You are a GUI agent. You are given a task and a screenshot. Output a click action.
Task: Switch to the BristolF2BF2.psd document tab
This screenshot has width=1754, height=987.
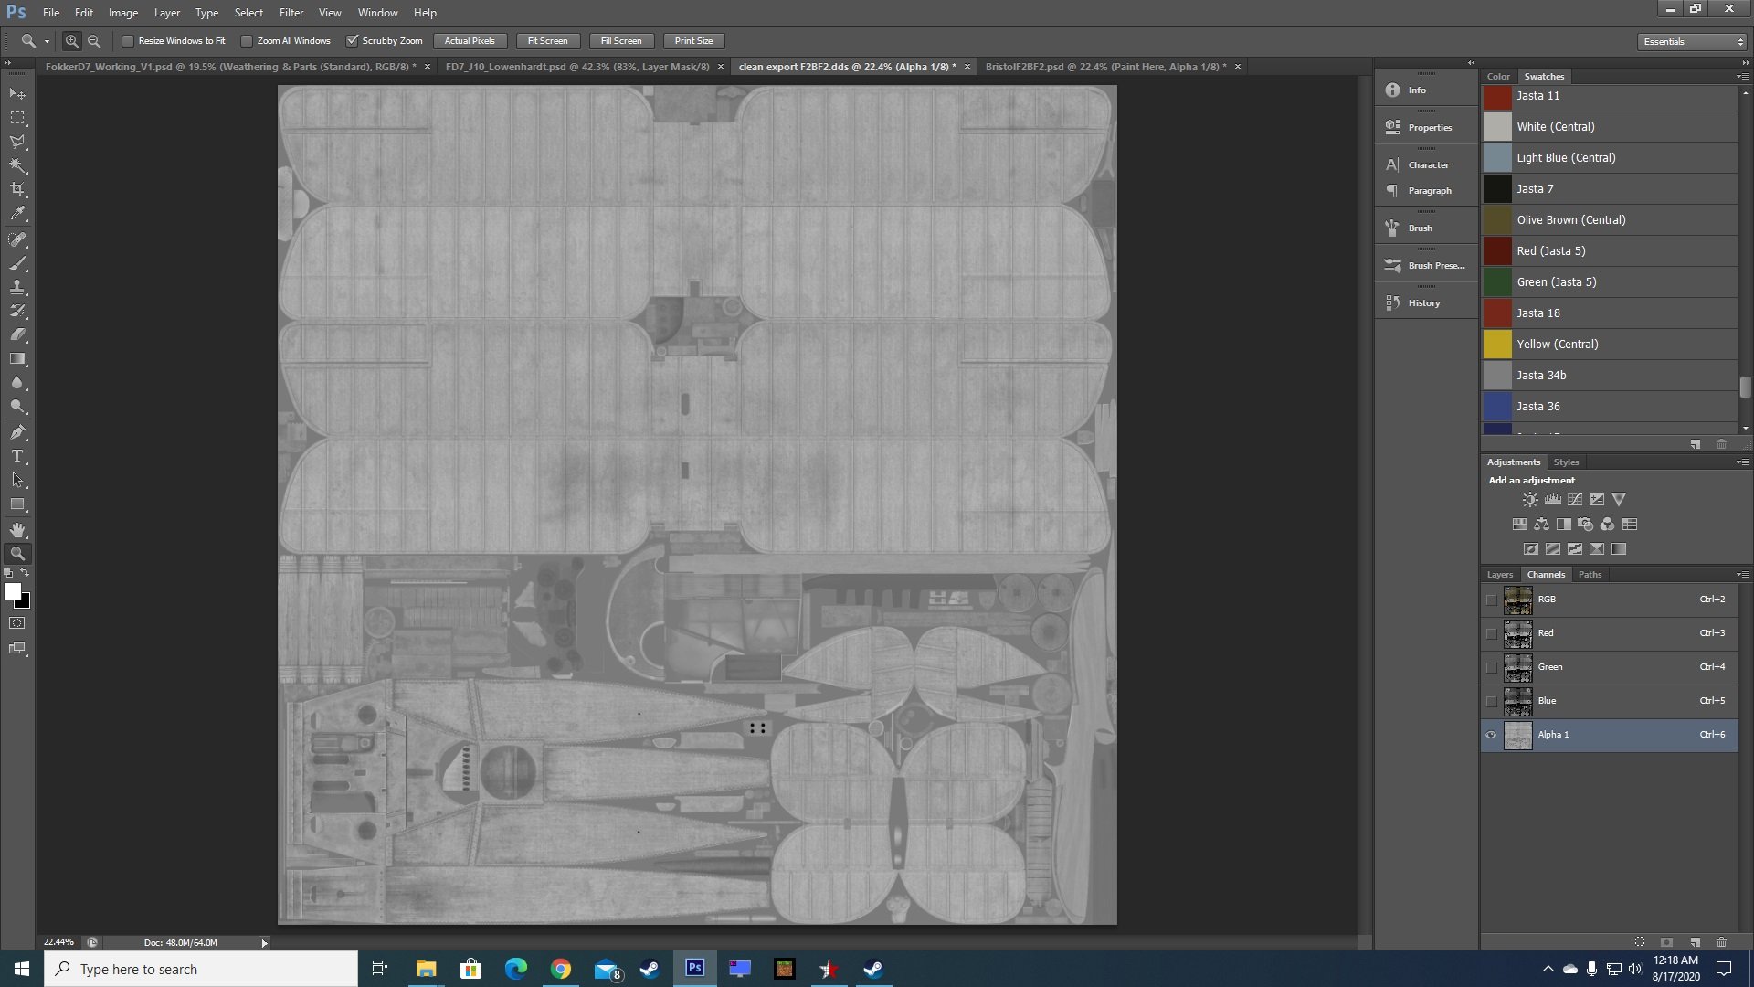point(1105,67)
